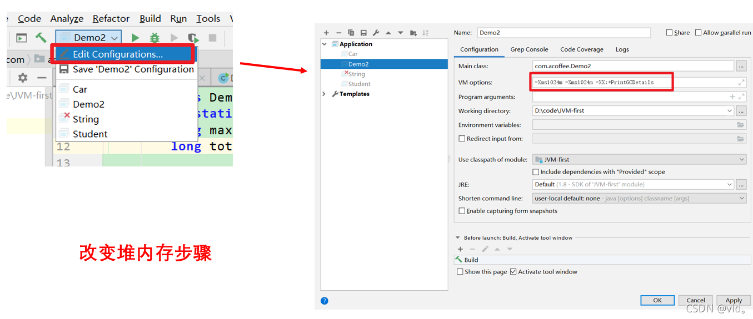753x319 pixels.
Task: Move configuration down with the down arrow
Action: click(x=400, y=33)
